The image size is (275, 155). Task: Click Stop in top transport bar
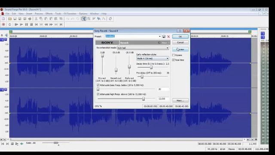tap(31, 25)
